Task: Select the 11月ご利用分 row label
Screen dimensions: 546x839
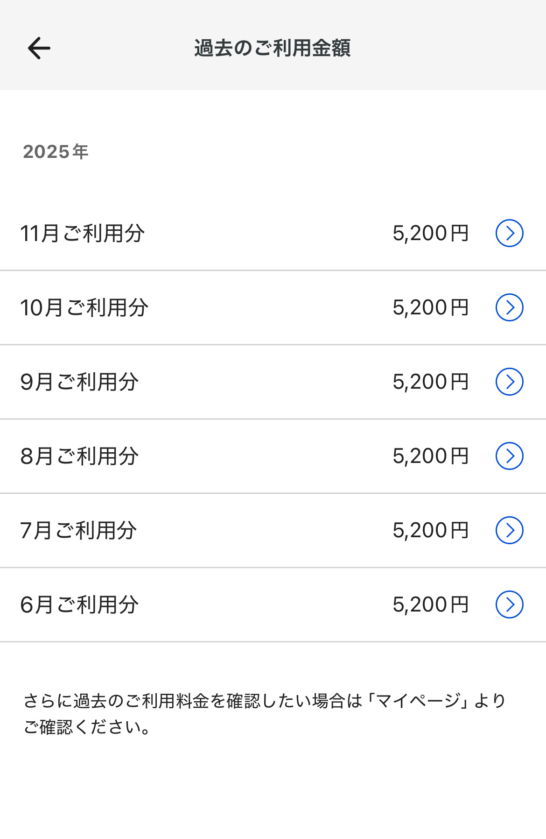Action: [83, 233]
